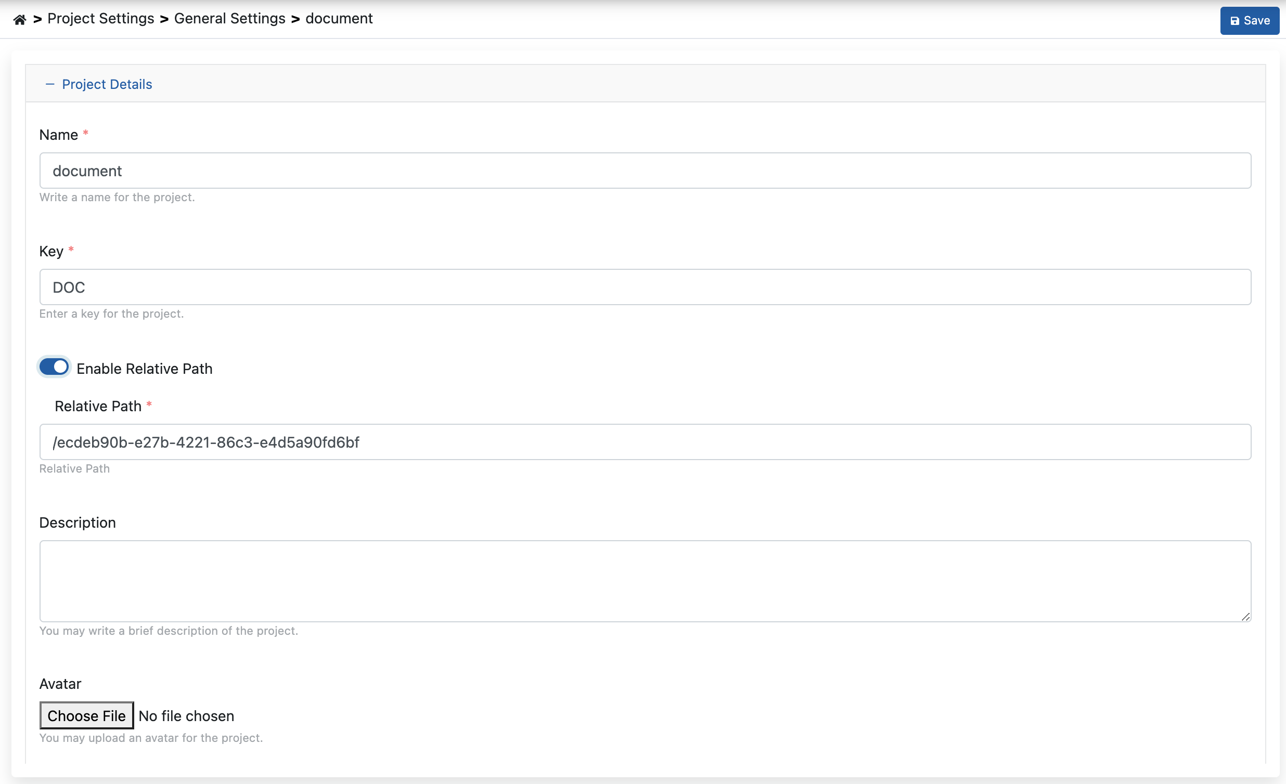Collapse the Project Details section
Viewport: 1286px width, 784px height.
click(x=99, y=84)
